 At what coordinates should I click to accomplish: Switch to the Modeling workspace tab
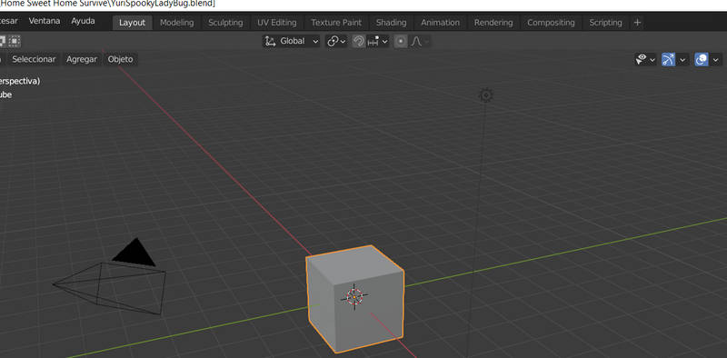(176, 23)
